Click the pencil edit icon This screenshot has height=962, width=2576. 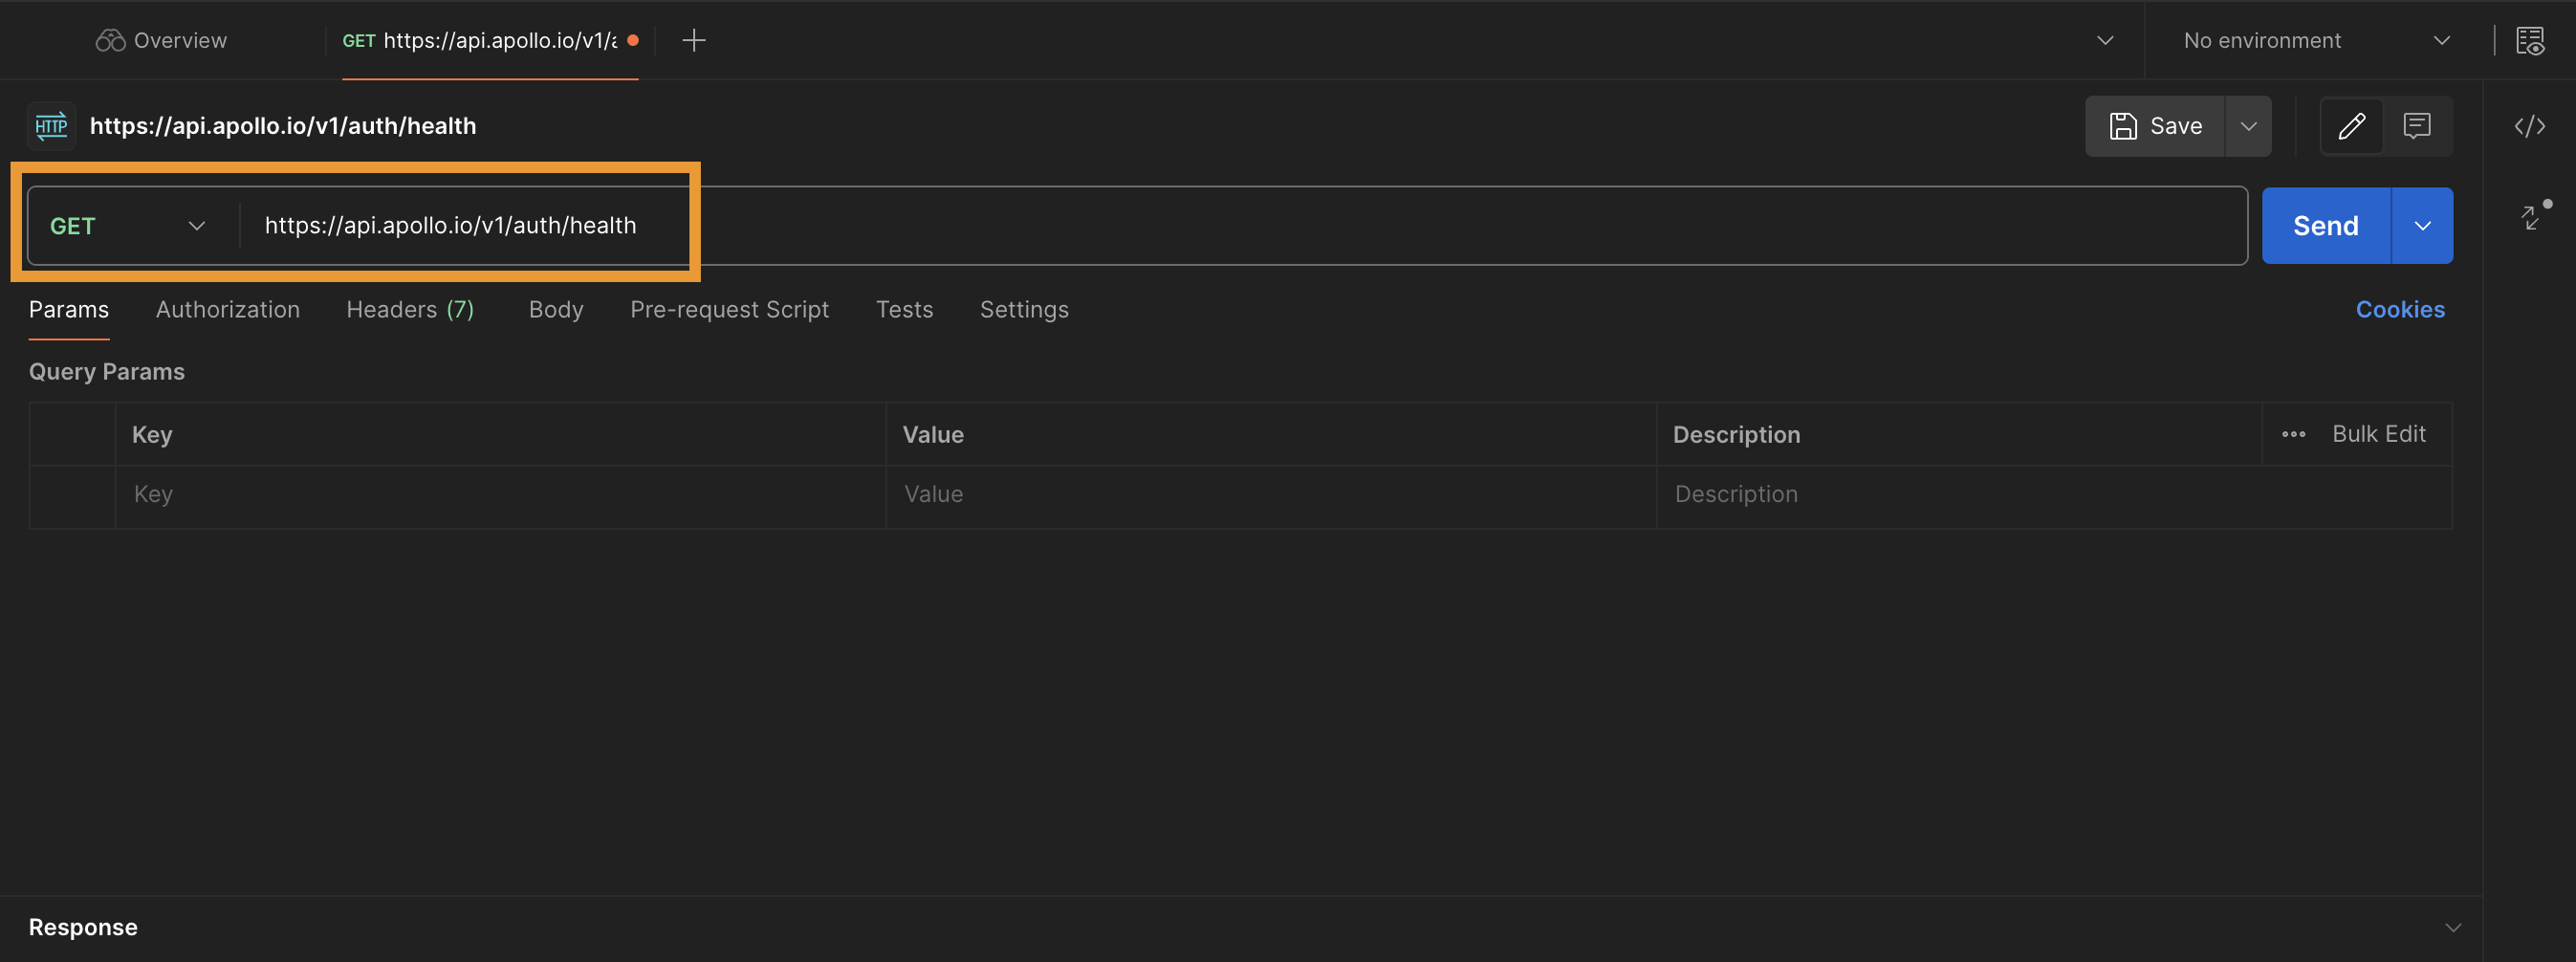point(2352,125)
